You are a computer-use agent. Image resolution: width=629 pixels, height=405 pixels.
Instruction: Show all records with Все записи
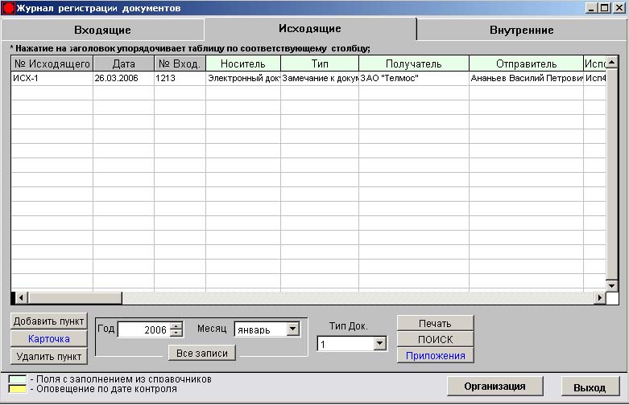coord(201,353)
